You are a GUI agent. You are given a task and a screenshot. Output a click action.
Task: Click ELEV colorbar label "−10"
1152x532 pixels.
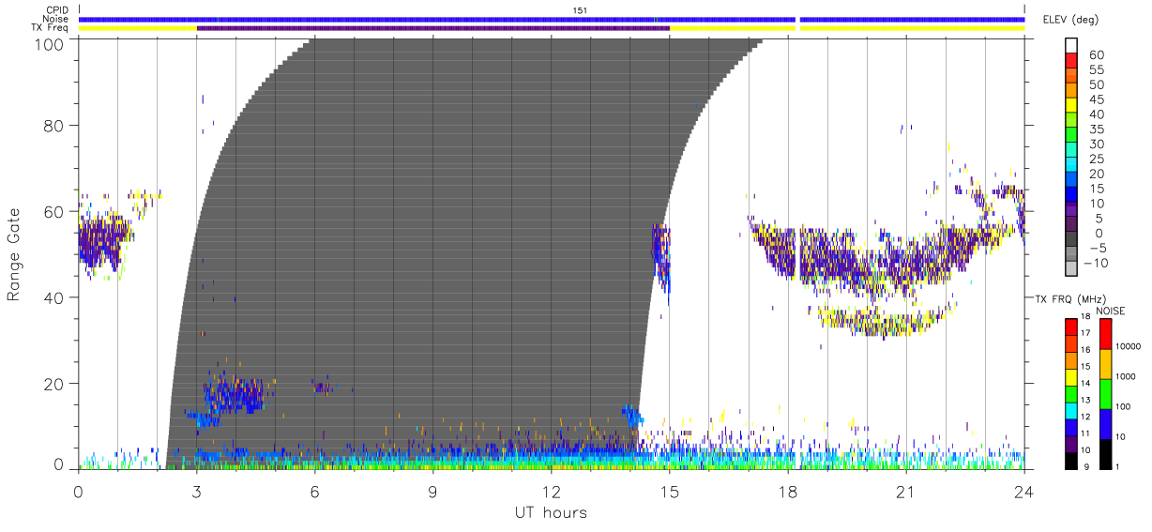(x=1096, y=264)
